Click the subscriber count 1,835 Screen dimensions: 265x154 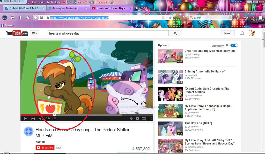click(x=59, y=148)
